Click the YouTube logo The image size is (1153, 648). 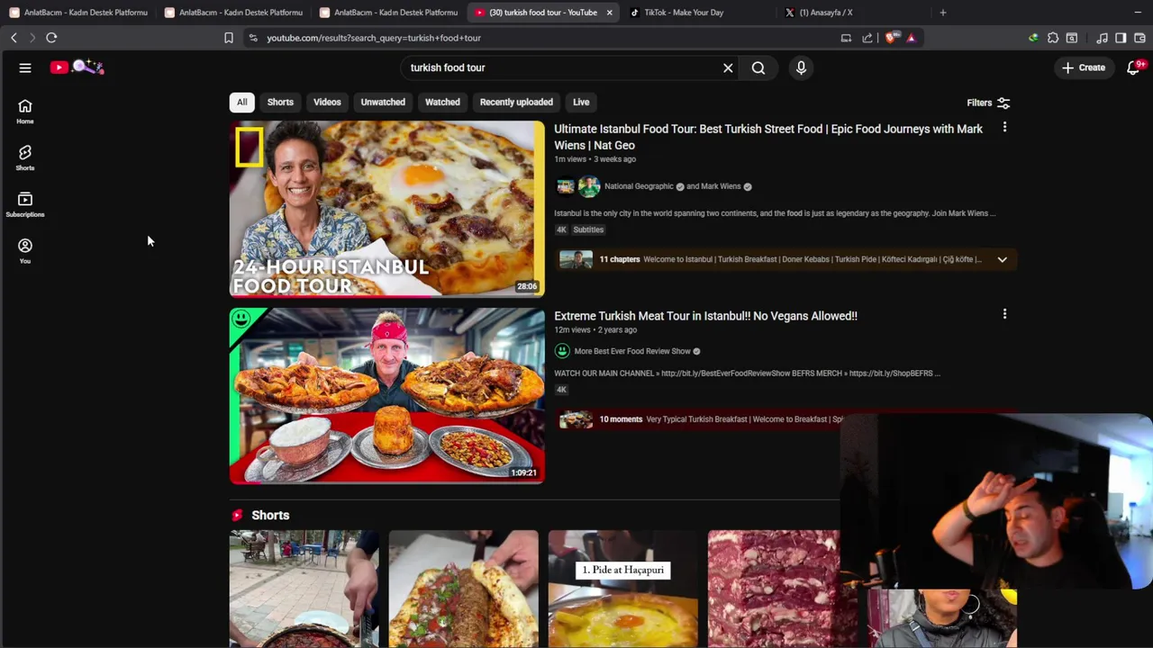pyautogui.click(x=77, y=67)
